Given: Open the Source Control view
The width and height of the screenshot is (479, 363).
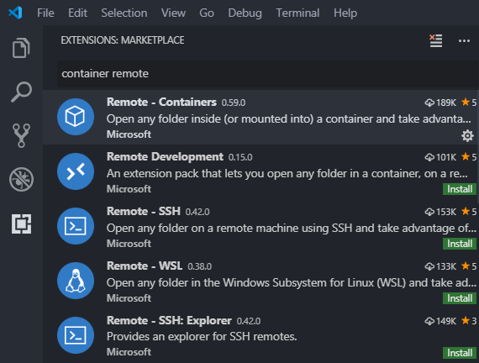Looking at the screenshot, I should coord(21,135).
